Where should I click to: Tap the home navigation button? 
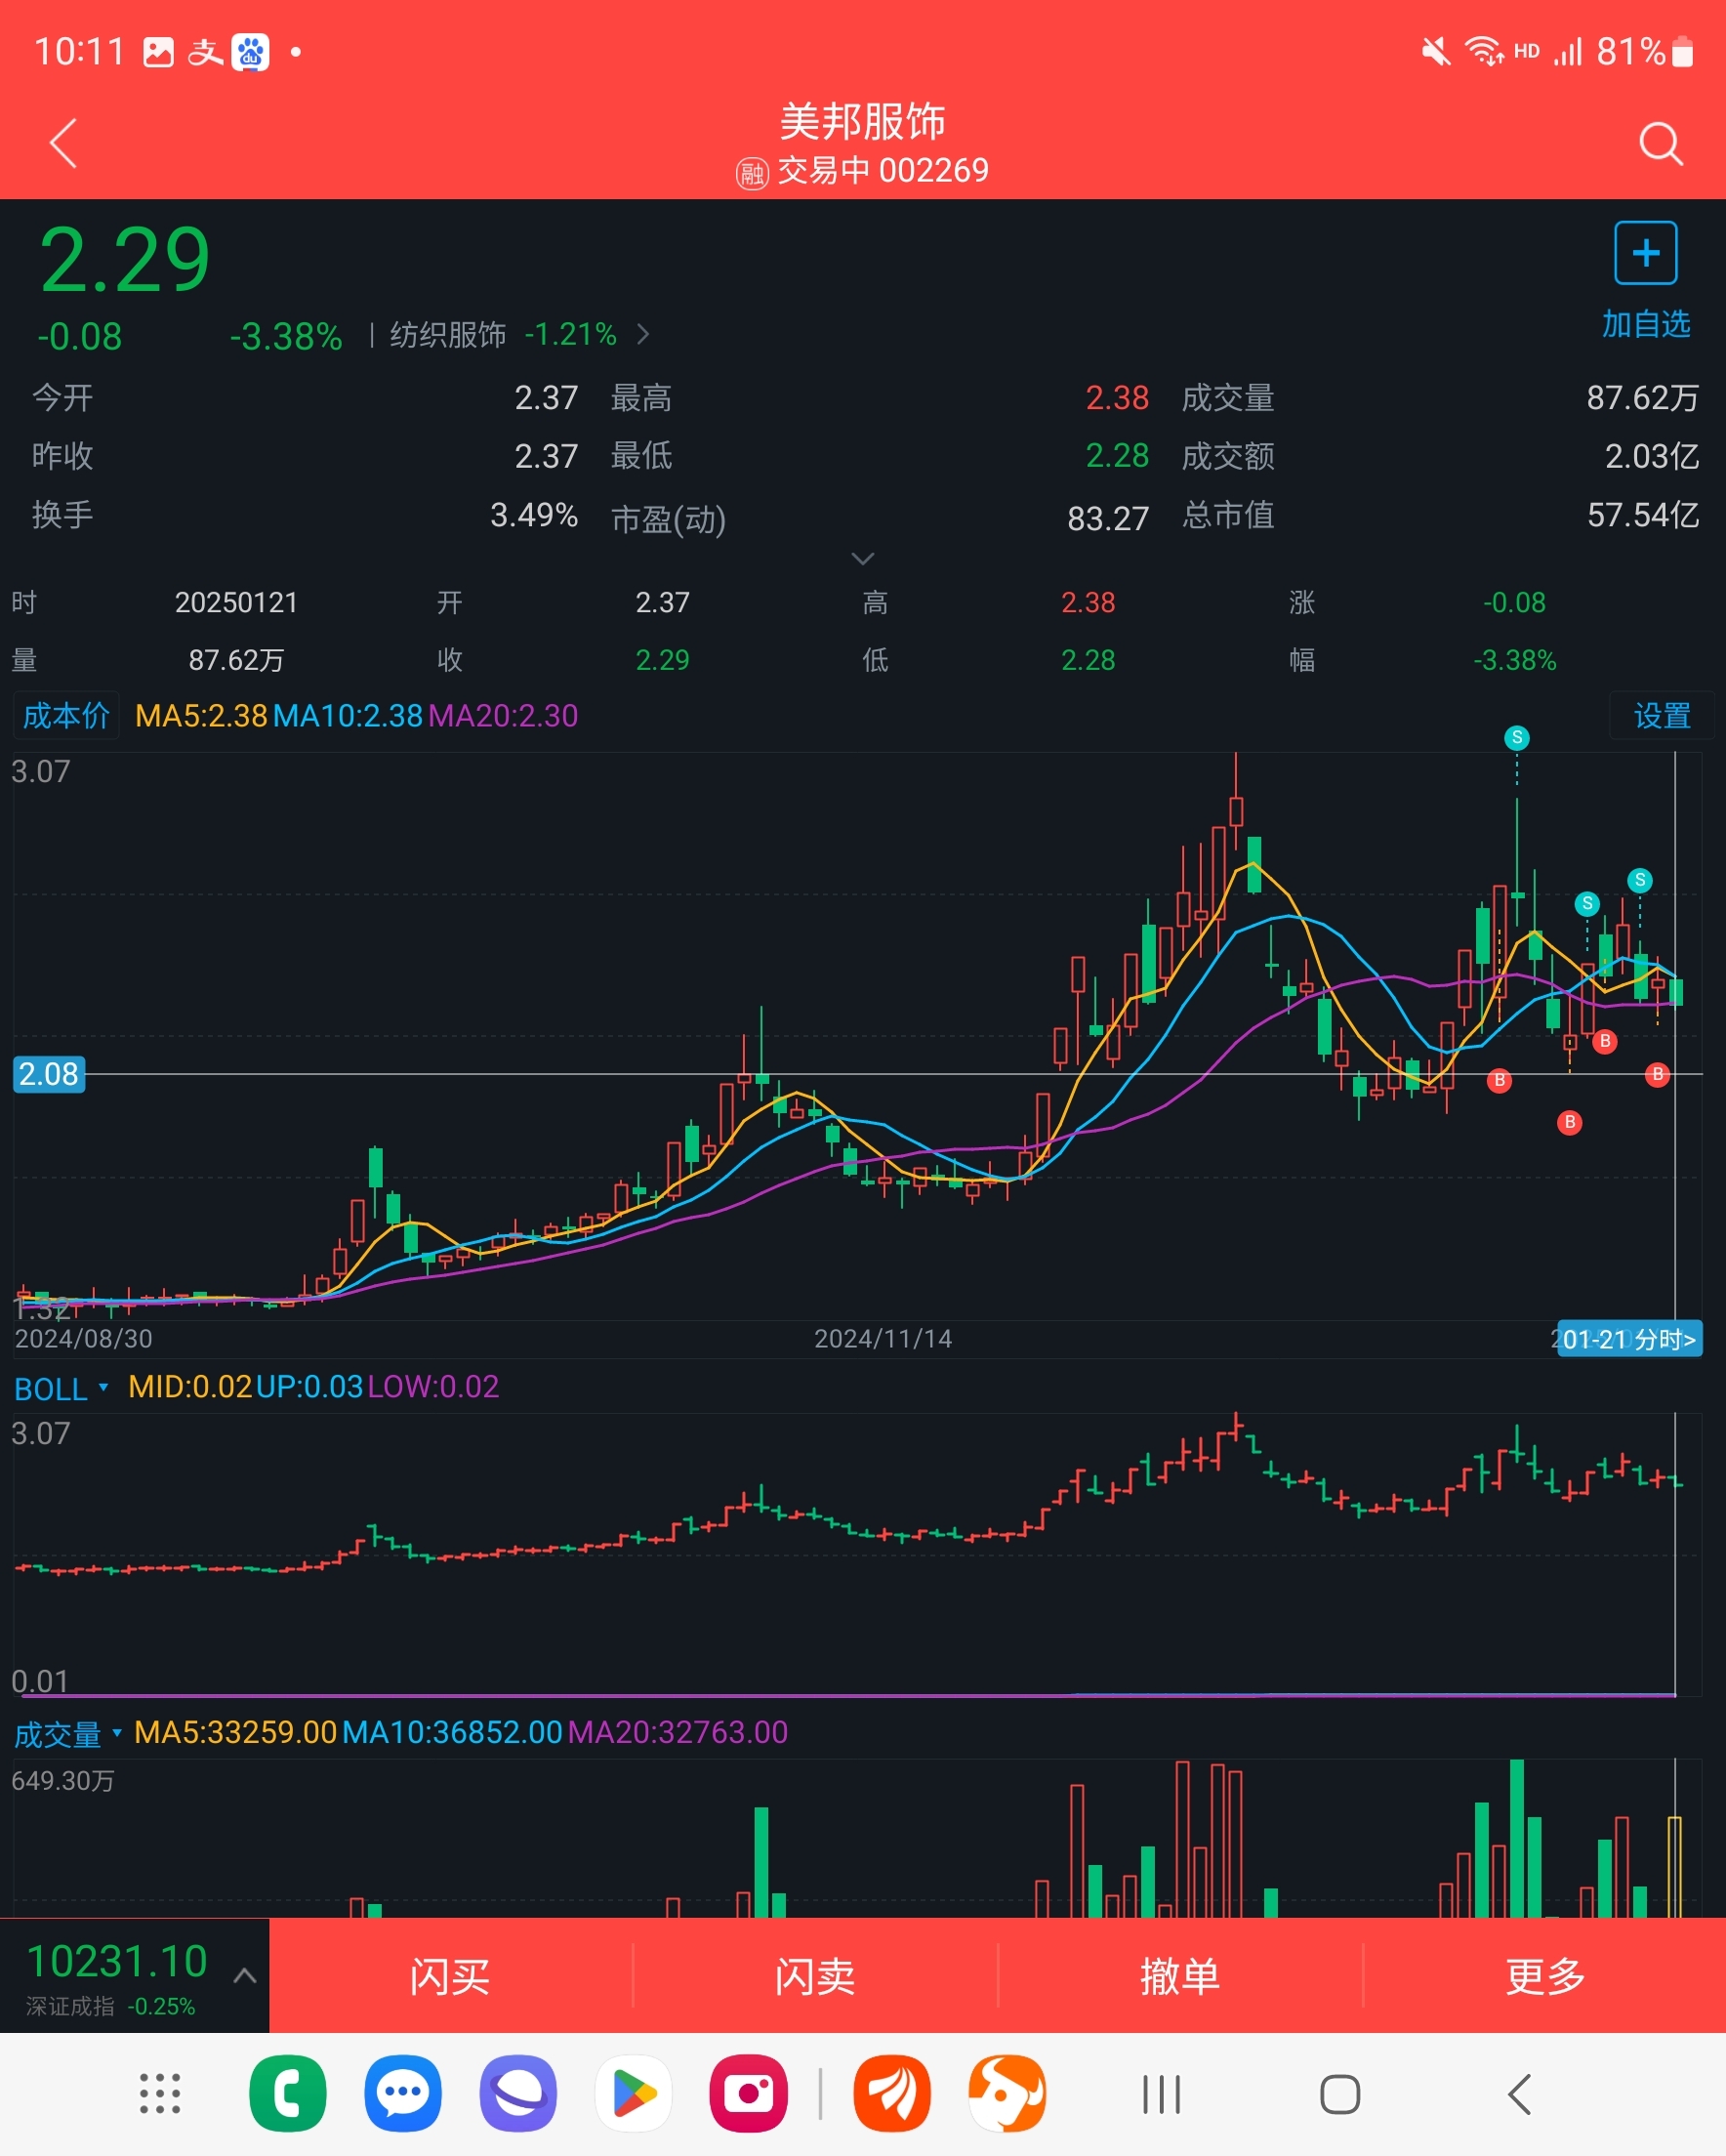(1340, 2094)
